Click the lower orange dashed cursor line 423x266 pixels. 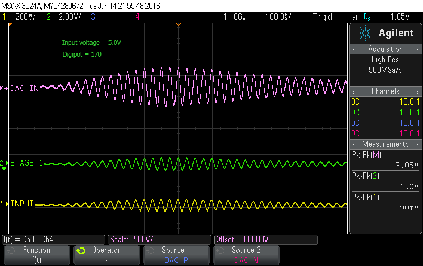point(178,212)
